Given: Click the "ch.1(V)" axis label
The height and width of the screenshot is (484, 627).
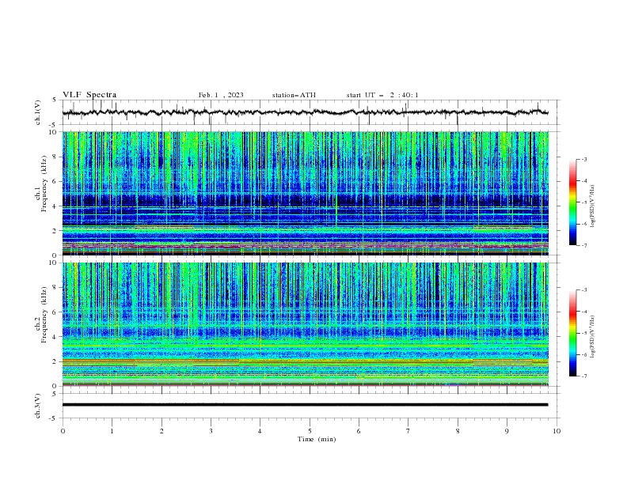Looking at the screenshot, I should (x=38, y=112).
